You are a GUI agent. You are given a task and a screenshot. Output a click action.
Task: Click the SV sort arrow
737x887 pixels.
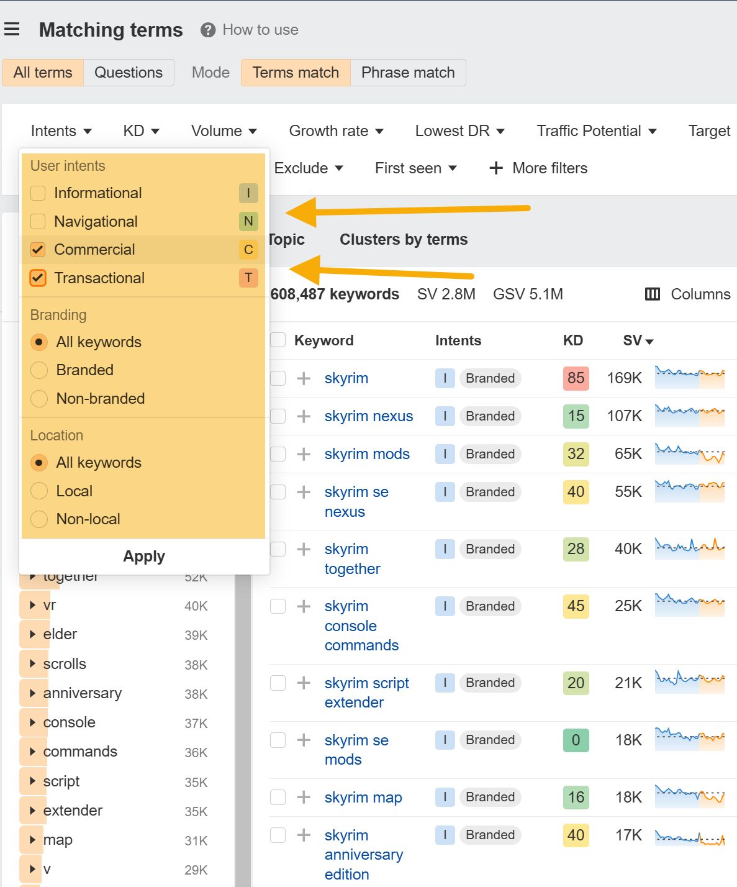pos(649,341)
